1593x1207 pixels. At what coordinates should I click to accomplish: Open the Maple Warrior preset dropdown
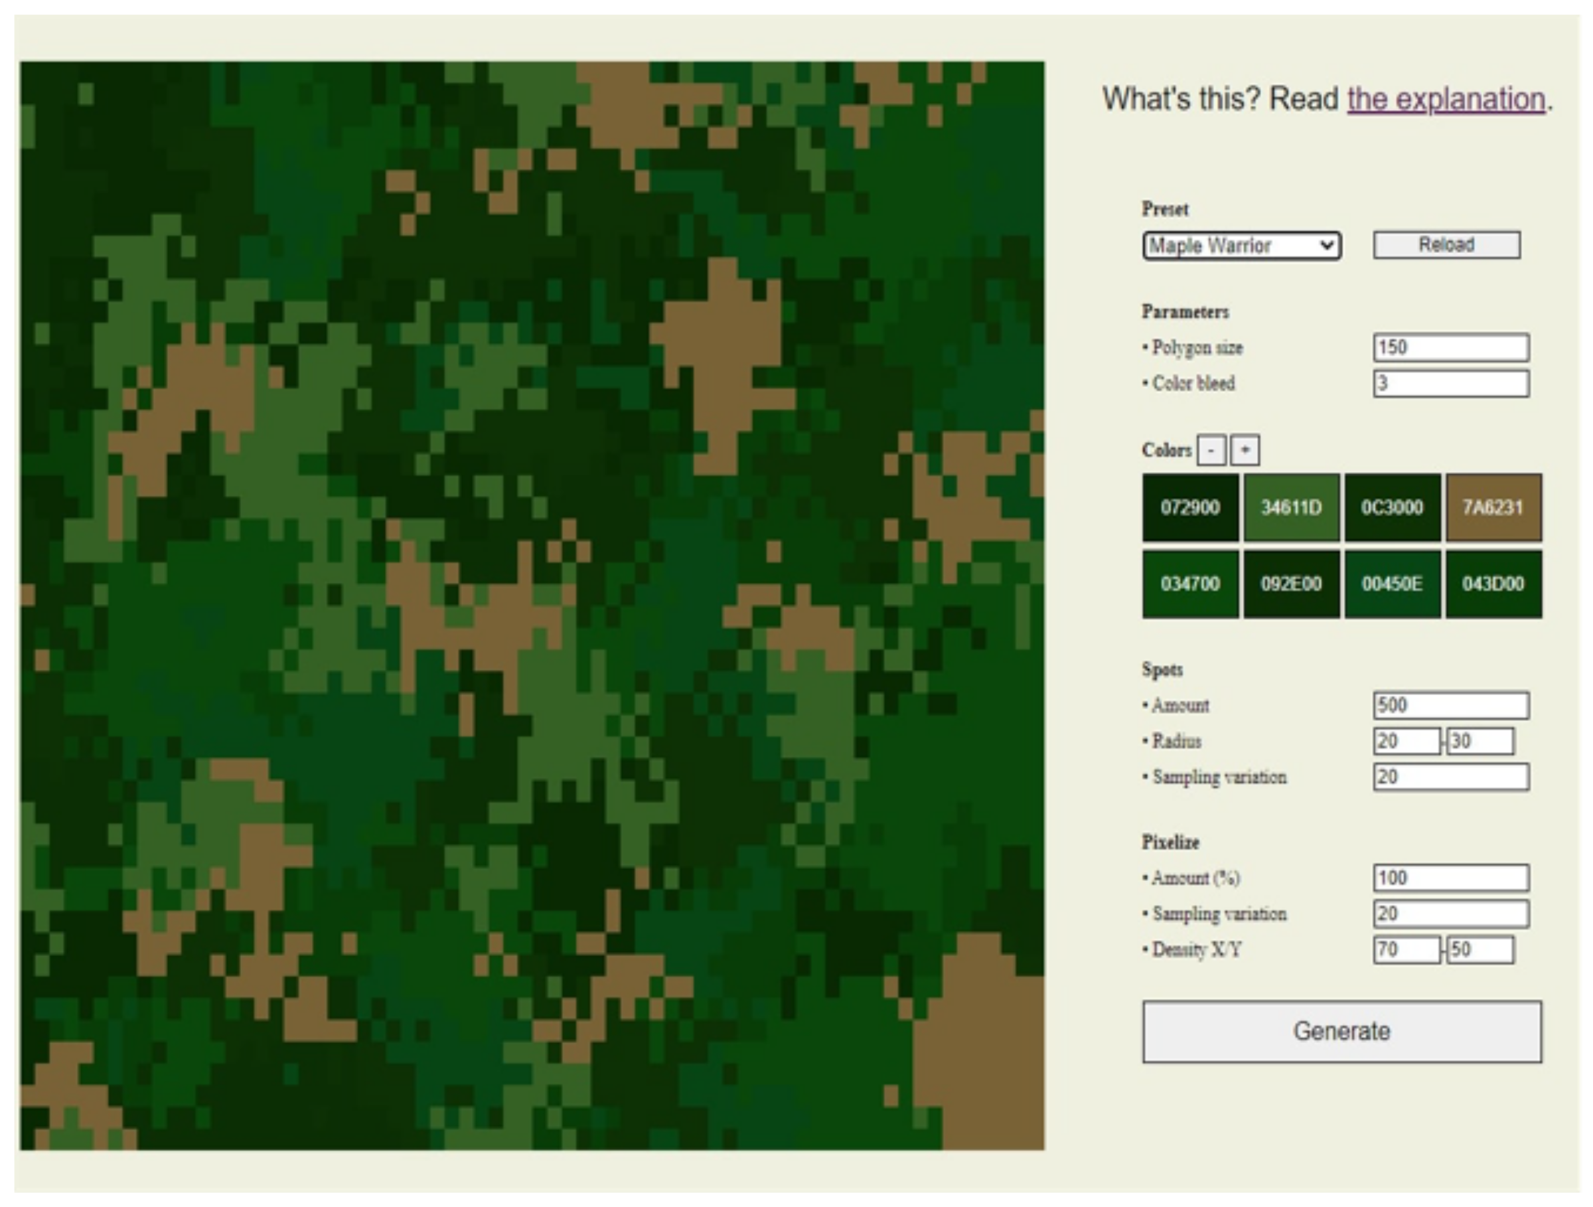pyautogui.click(x=1241, y=246)
